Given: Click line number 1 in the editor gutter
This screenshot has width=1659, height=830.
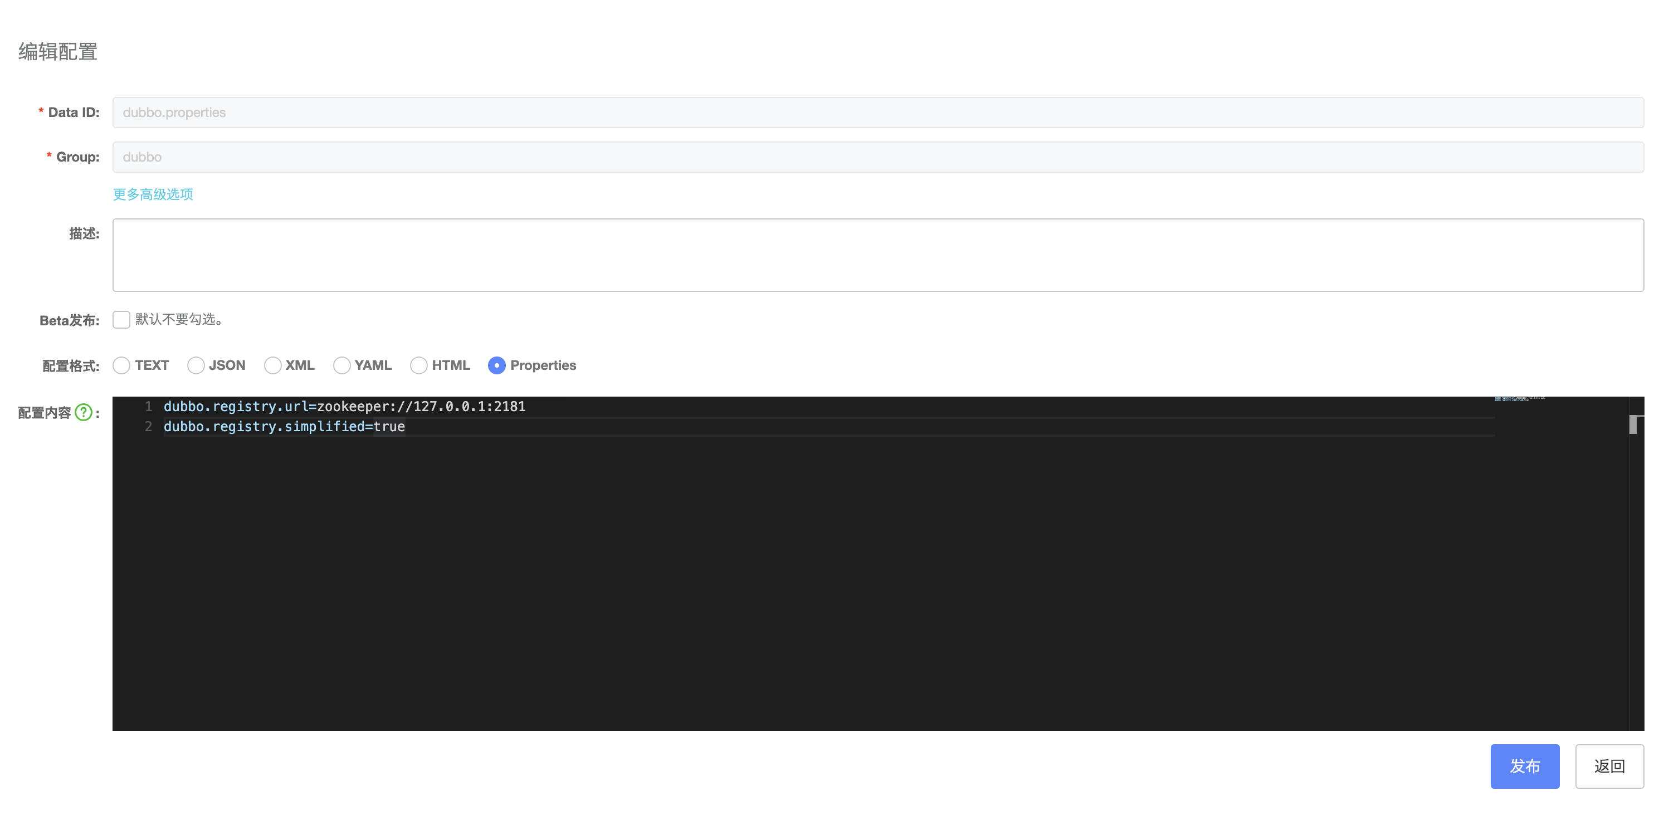Looking at the screenshot, I should [148, 406].
